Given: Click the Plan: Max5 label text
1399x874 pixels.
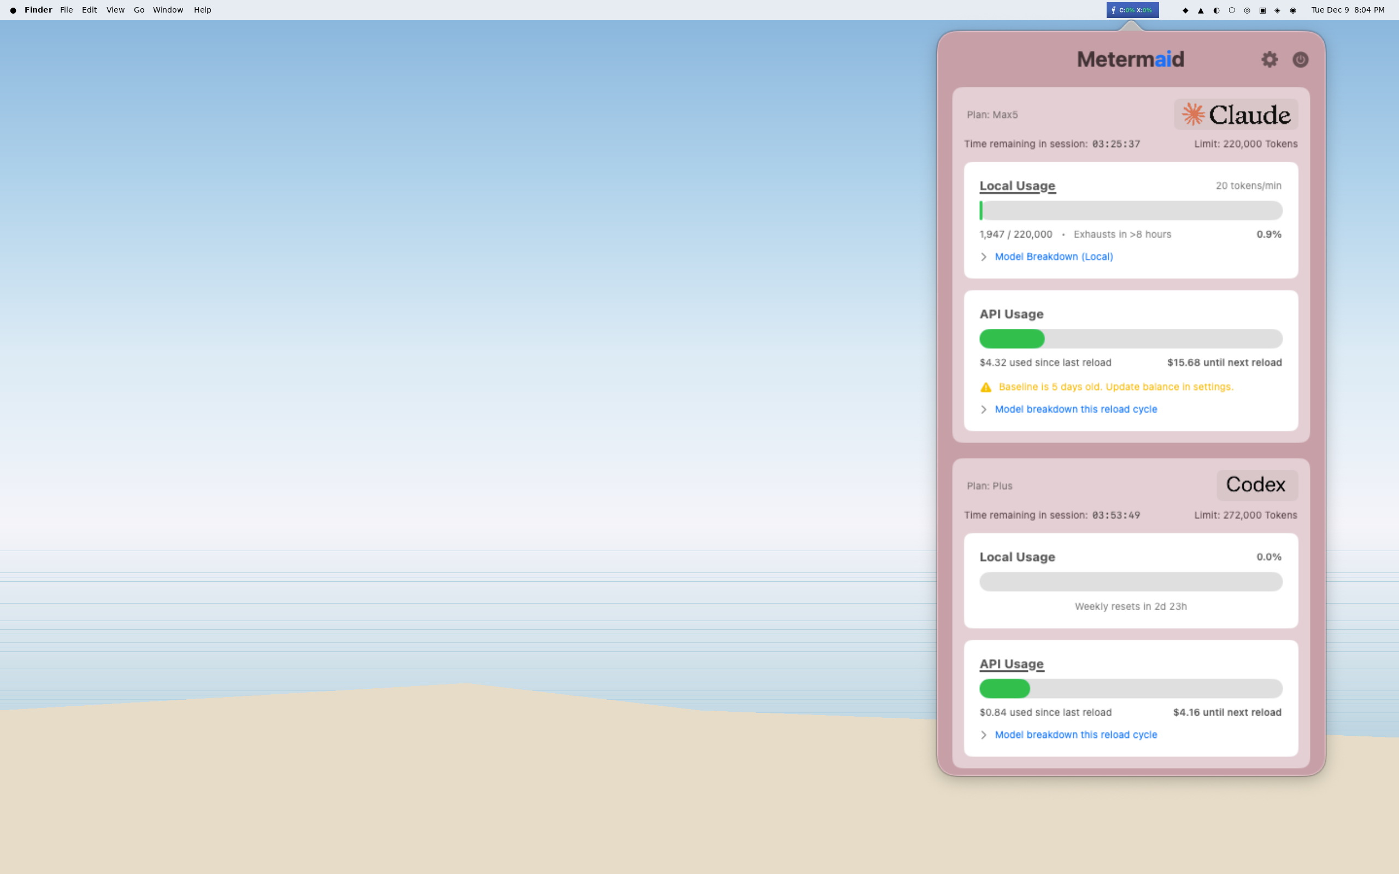Looking at the screenshot, I should [x=992, y=115].
